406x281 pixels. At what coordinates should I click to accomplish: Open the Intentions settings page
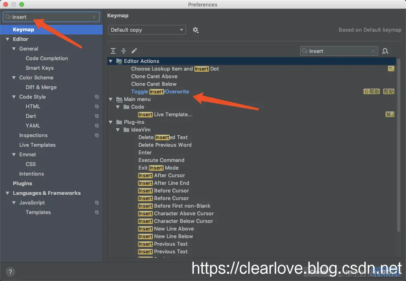32,174
